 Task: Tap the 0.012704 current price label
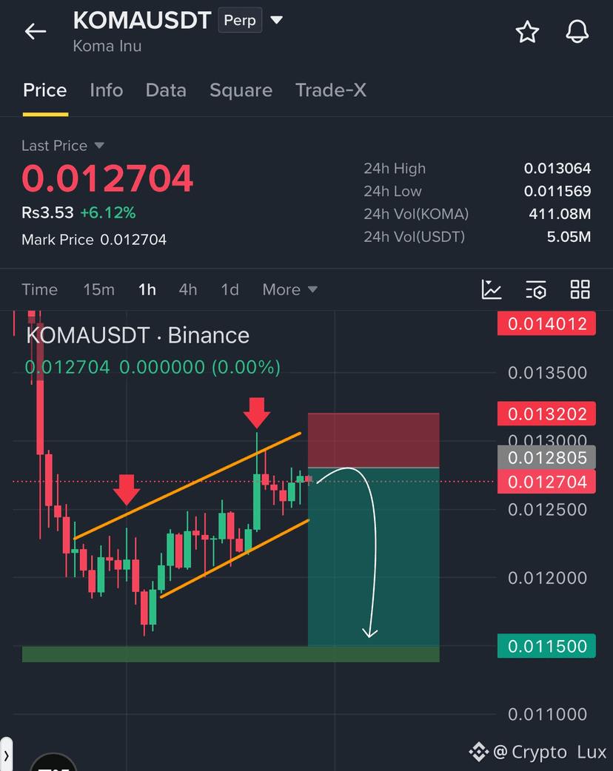(x=546, y=482)
